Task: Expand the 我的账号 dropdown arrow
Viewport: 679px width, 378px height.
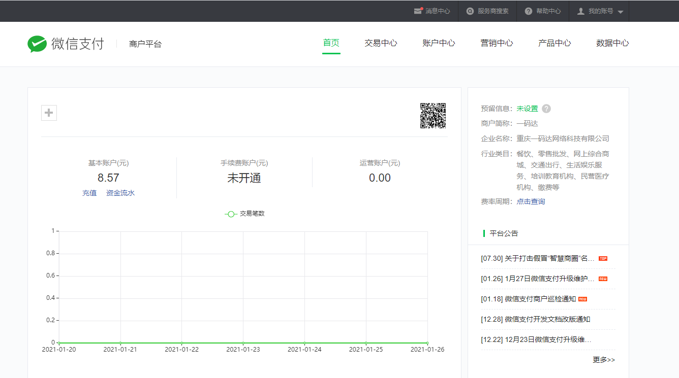Action: (621, 12)
